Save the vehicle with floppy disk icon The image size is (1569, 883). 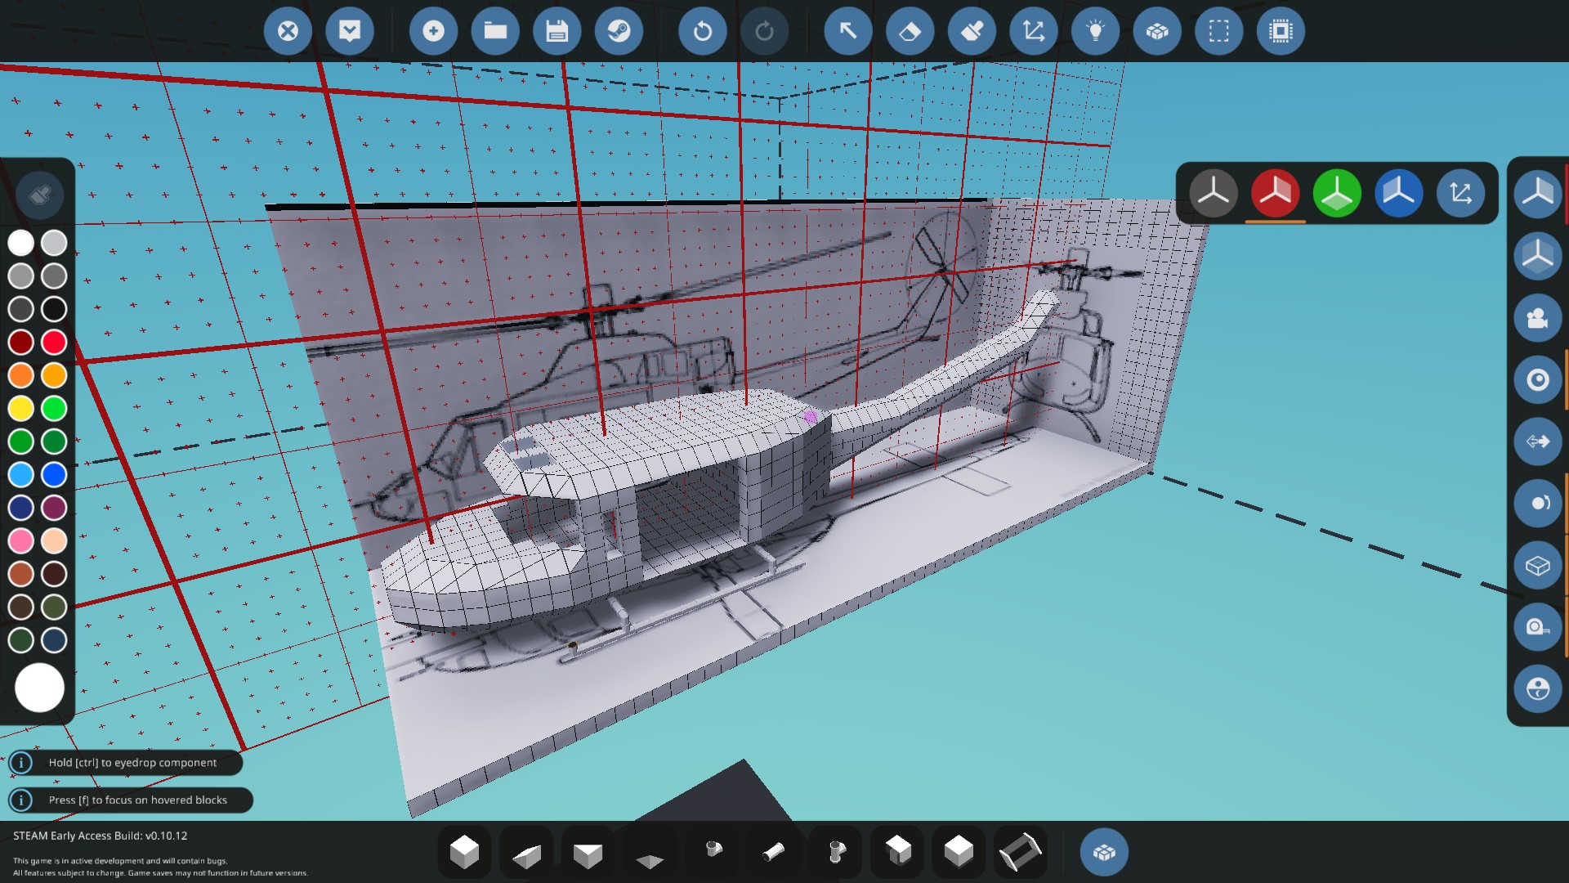(557, 31)
